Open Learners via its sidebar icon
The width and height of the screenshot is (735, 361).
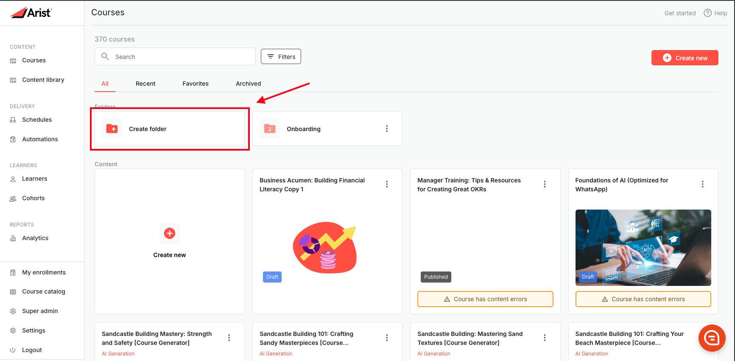(13, 179)
